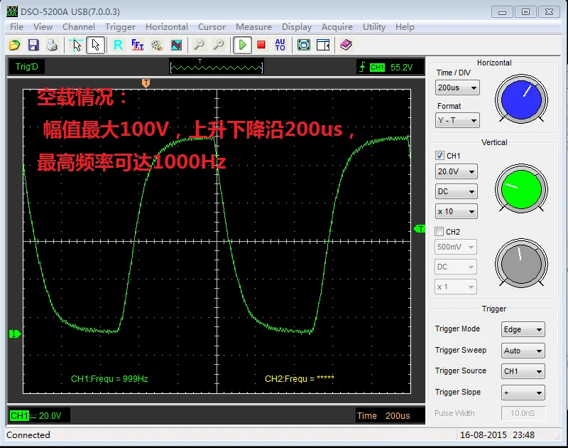Open the Acquire menu
Viewport: 568px width, 448px height.
coord(337,27)
